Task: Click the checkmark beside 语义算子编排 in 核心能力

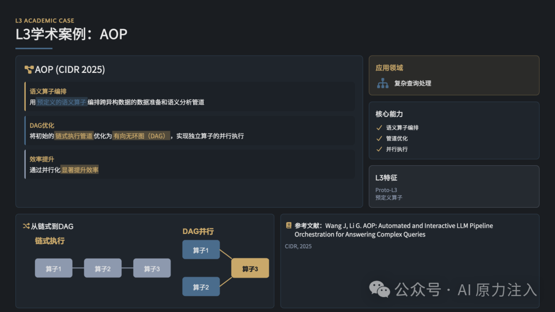Action: 379,128
